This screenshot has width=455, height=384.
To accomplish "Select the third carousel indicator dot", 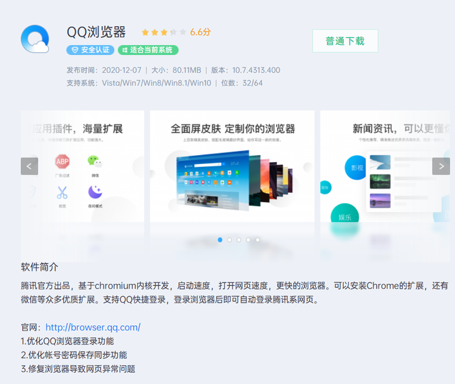I will [238, 240].
